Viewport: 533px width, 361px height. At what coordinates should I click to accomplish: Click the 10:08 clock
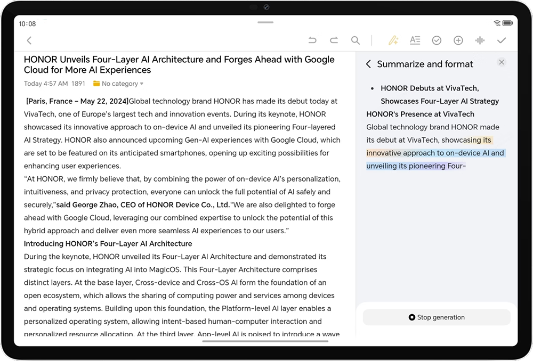(27, 24)
